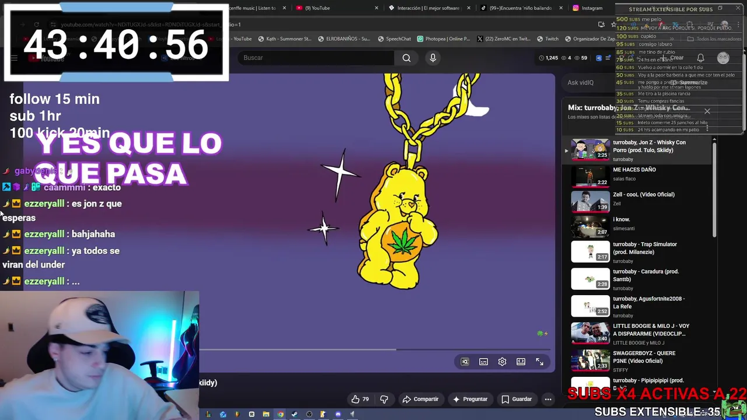
Task: Enter fullscreen on the video player
Action: 539,362
